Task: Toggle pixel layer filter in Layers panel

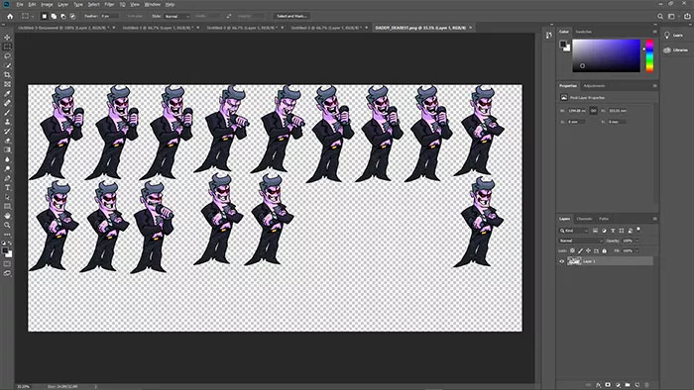Action: point(595,231)
